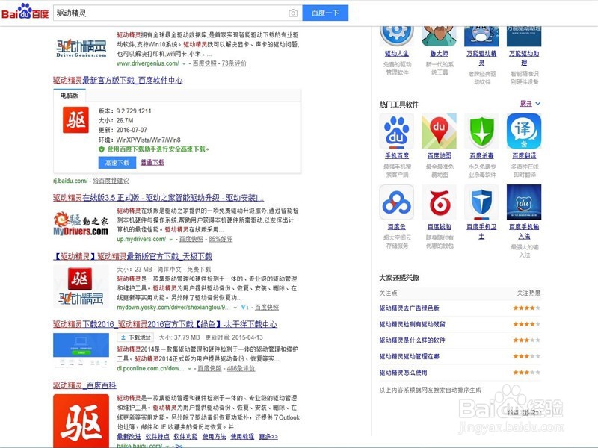This screenshot has height=448, width=598.
Task: Click 给百度提建议 link
Action: (x=111, y=181)
